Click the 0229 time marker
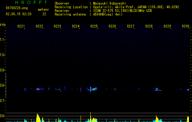192x122 pixels. [167, 26]
